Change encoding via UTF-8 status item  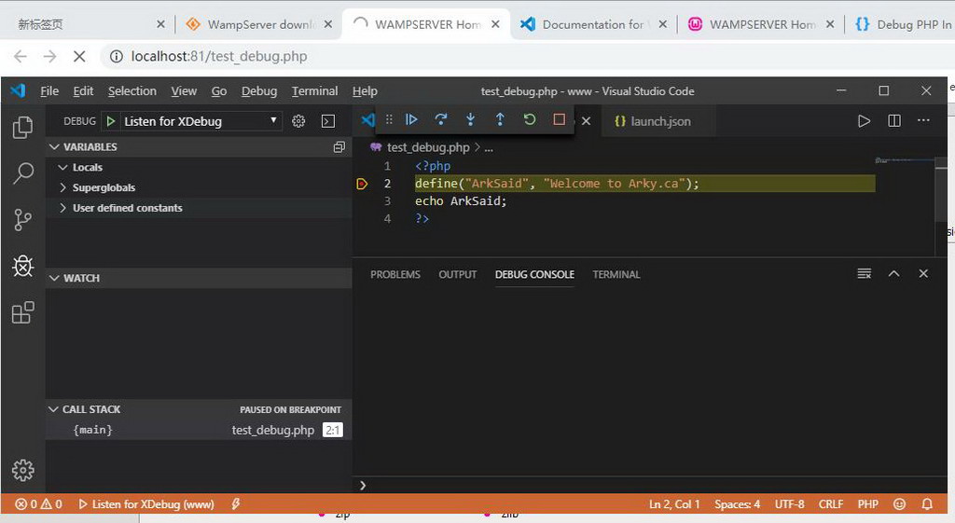click(789, 504)
